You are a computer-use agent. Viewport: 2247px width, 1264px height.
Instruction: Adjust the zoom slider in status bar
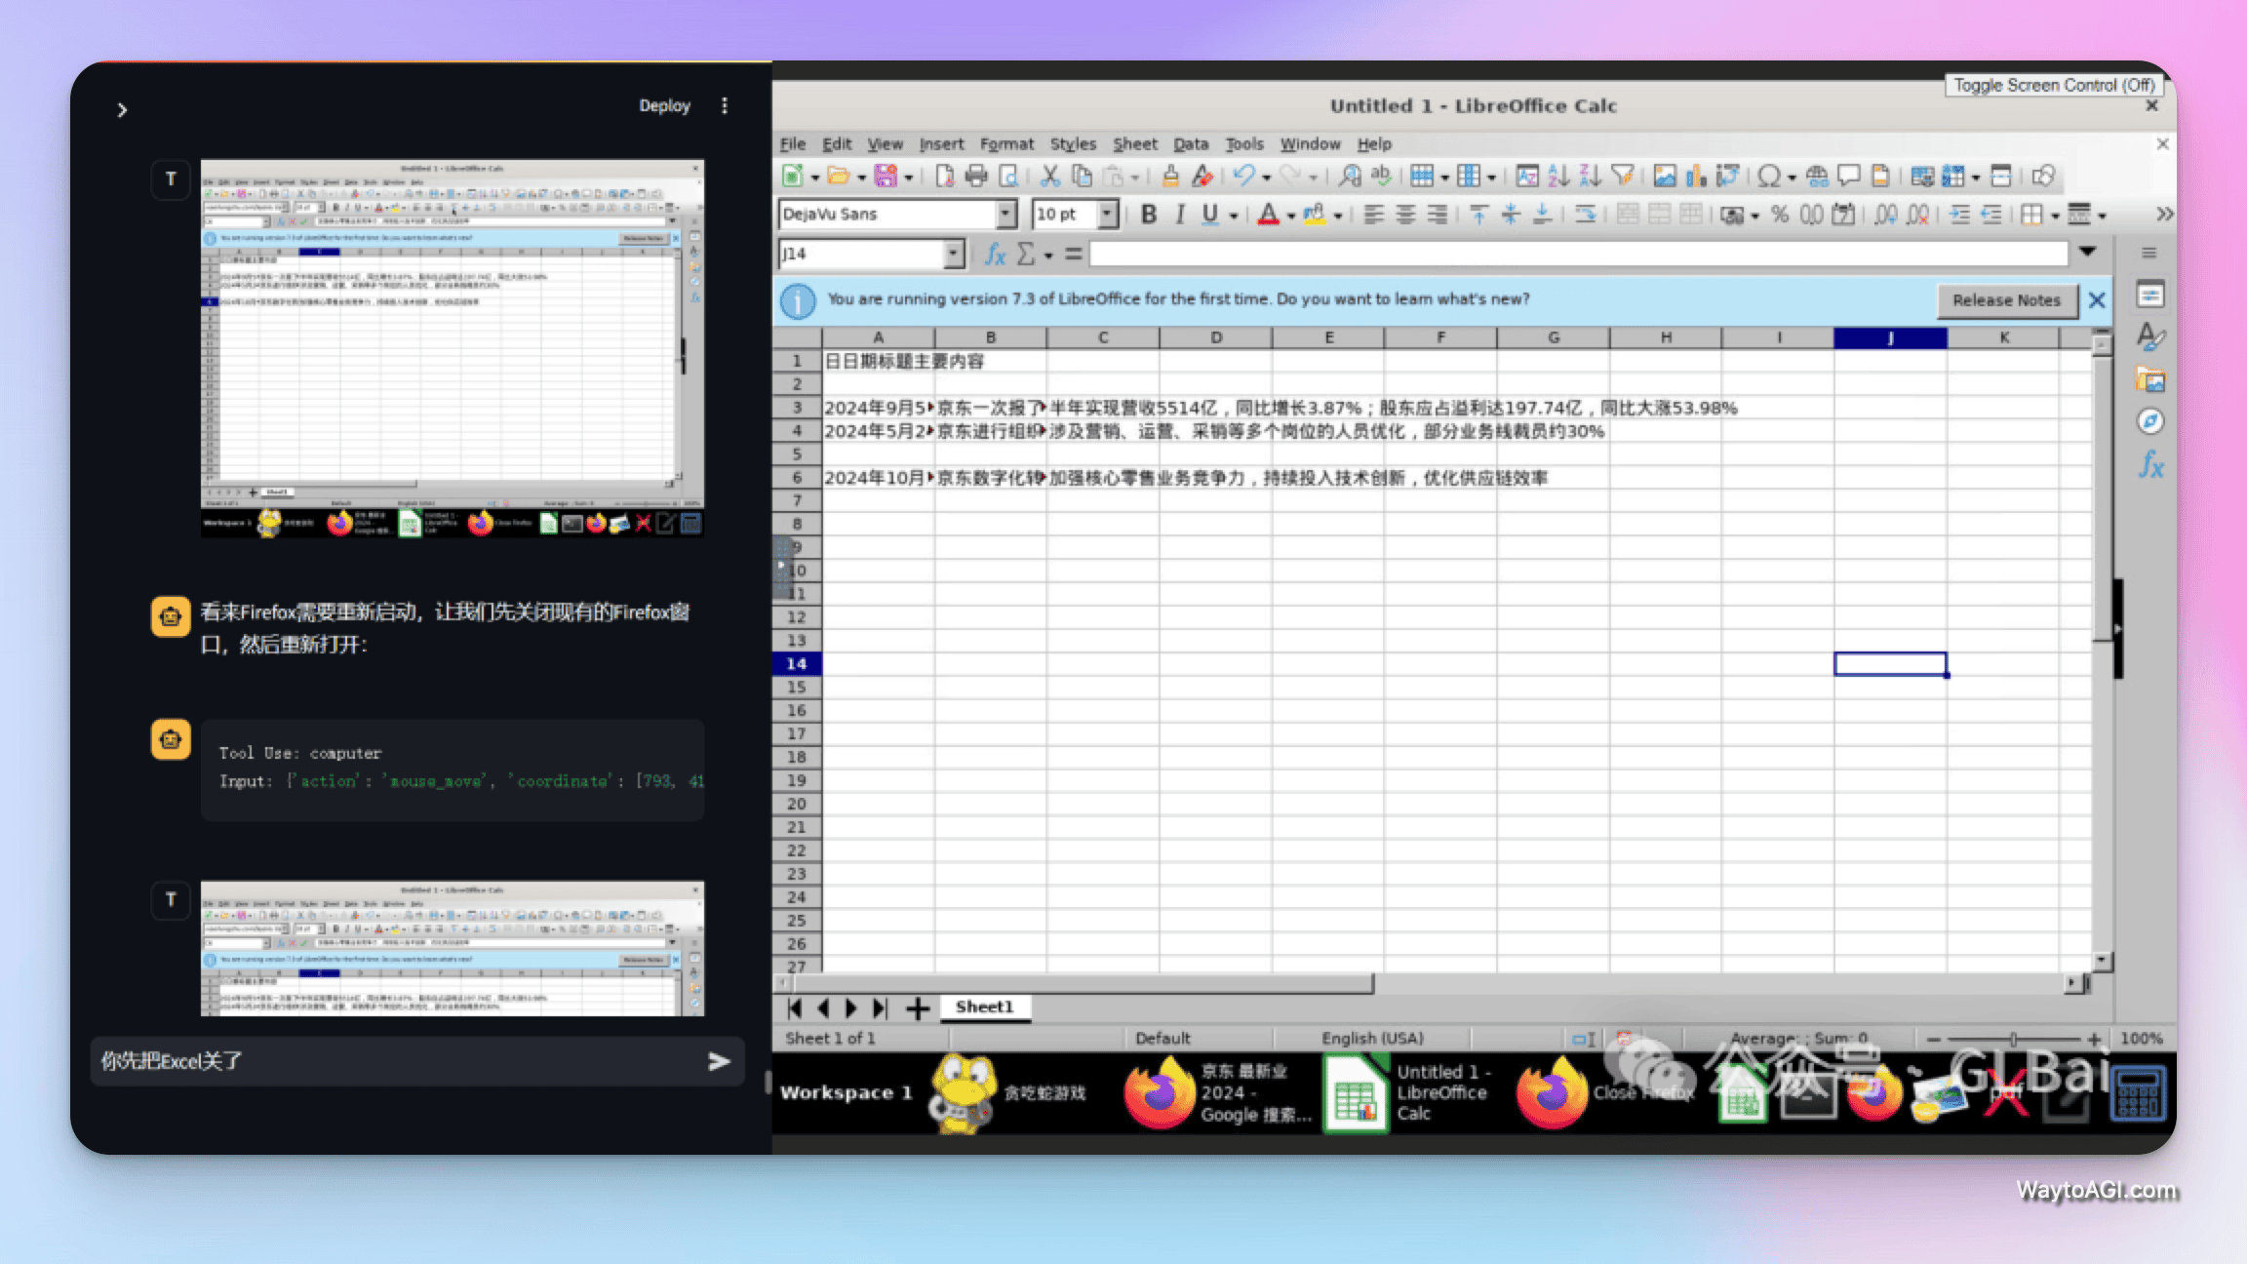click(2014, 1039)
